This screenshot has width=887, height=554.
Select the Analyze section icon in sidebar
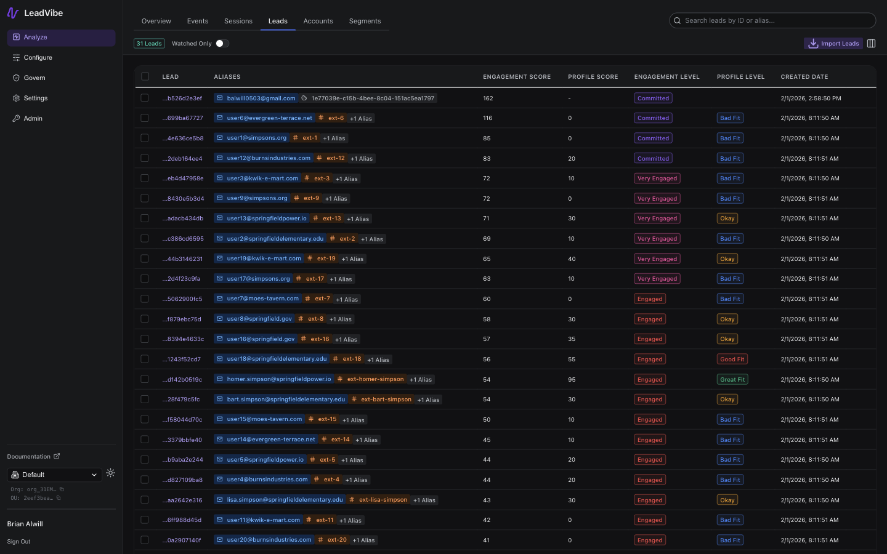pos(16,38)
